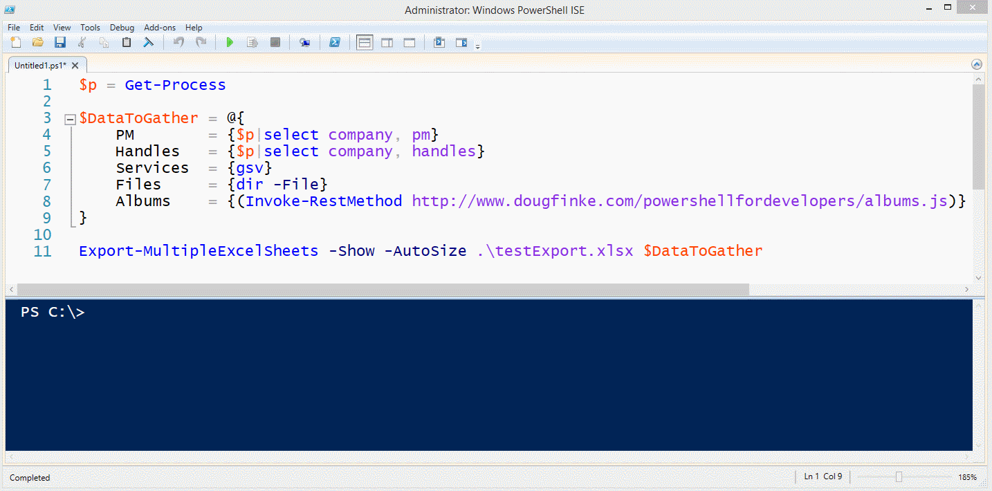
Task: Open the Add-ons menu
Action: [160, 28]
